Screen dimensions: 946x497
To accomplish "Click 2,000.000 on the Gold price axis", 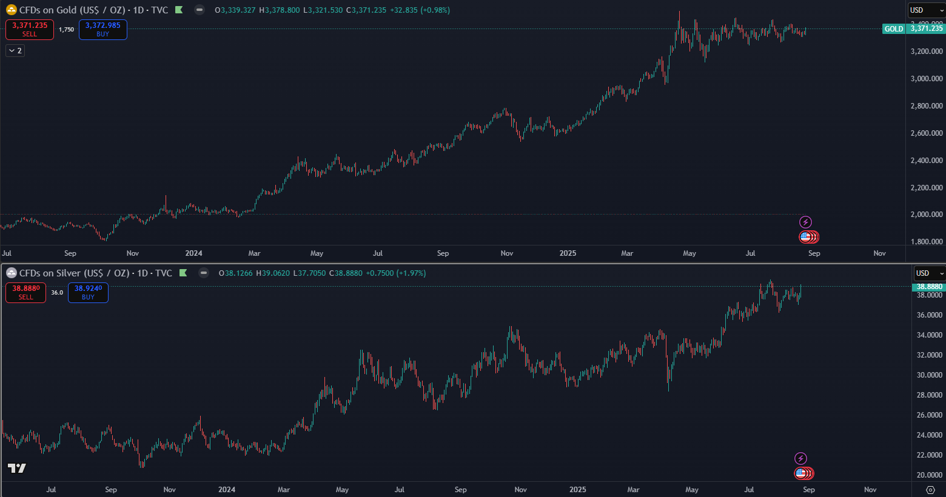I will [927, 215].
